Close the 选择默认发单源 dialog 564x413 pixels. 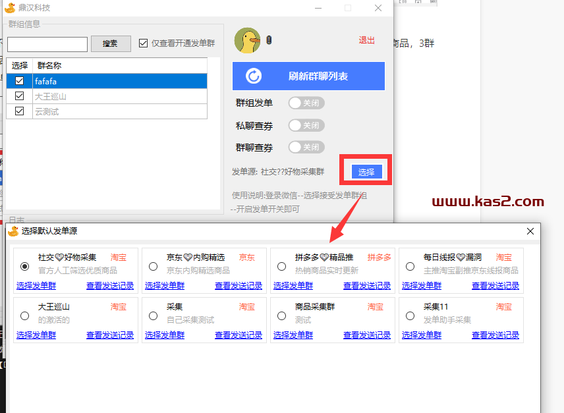point(530,231)
